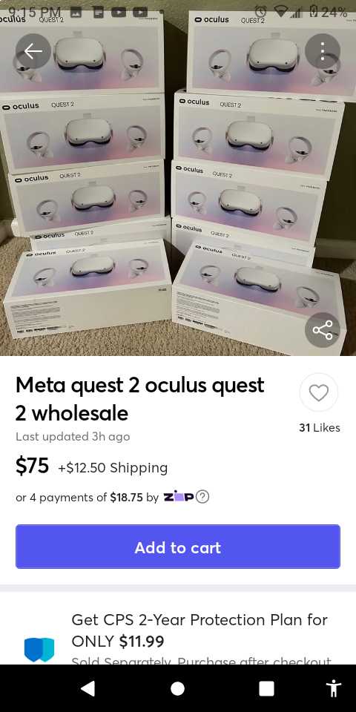Tap Android back navigation button
This screenshot has height=712, width=356.
tap(88, 688)
